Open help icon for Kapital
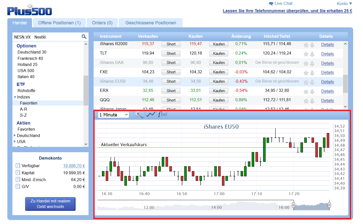Image resolution: width=363 pixels, height=224 pixels. pyautogui.click(x=18, y=173)
